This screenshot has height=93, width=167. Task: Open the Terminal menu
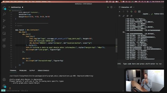pos(38,2)
